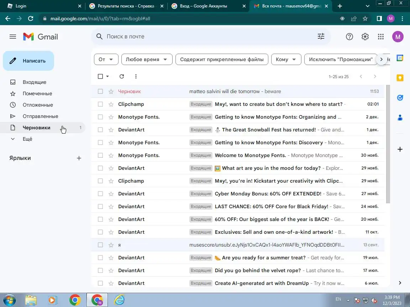Go to next page of messages
This screenshot has height=307, width=410.
pyautogui.click(x=375, y=76)
